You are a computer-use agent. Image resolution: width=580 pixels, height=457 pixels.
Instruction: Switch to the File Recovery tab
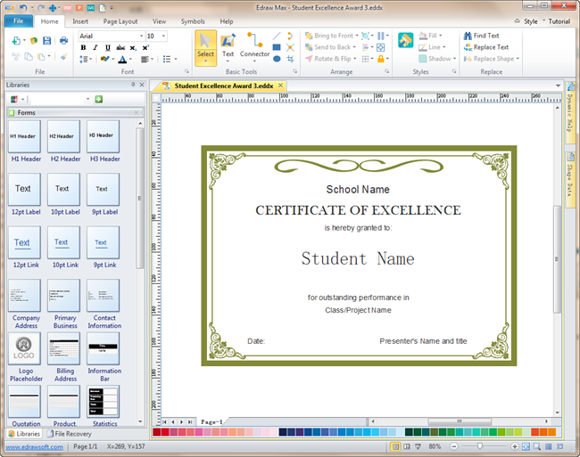(x=71, y=434)
